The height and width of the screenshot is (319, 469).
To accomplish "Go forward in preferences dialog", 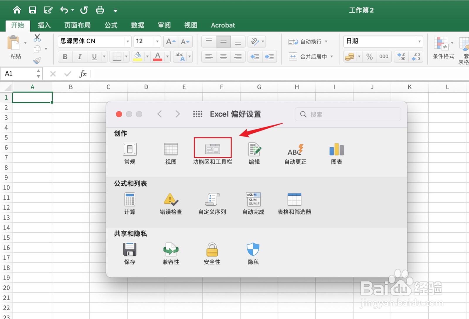I will tap(177, 114).
